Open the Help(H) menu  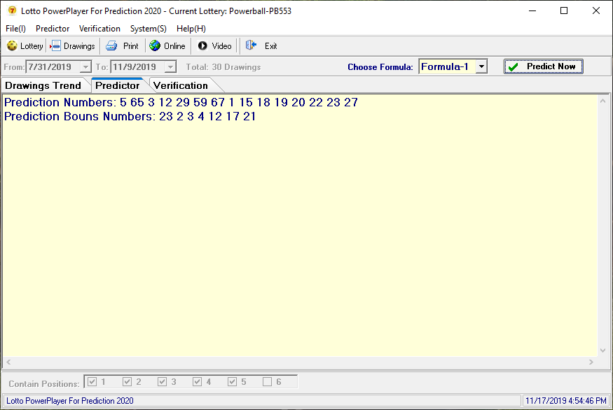tap(191, 29)
